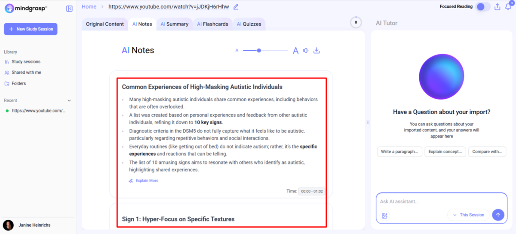Click the pencil icon to edit URL title
516x234 pixels.
236,7
